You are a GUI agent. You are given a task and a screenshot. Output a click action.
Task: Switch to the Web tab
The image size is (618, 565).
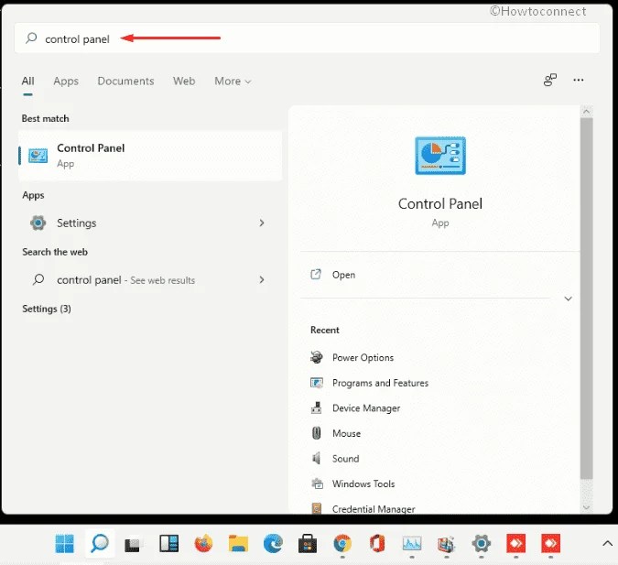coord(184,81)
